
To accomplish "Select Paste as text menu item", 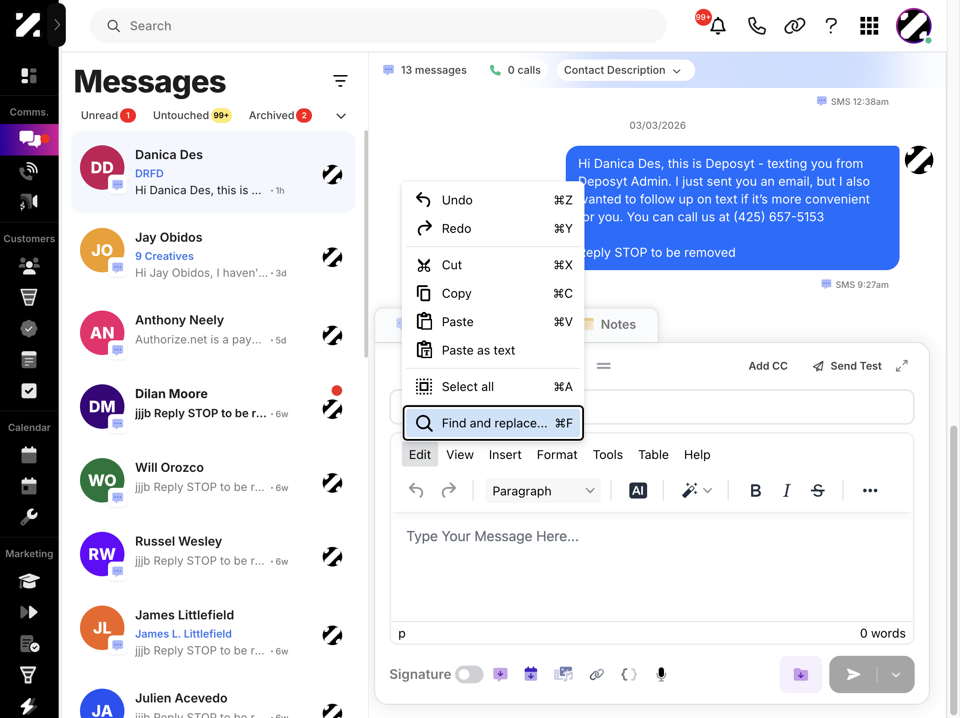I will coord(493,350).
